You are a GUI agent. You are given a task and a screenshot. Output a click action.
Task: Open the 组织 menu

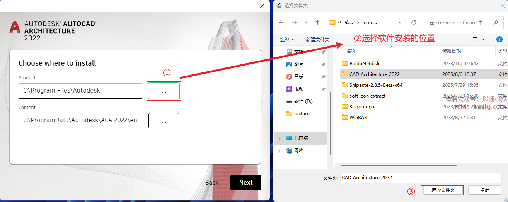[x=287, y=39]
